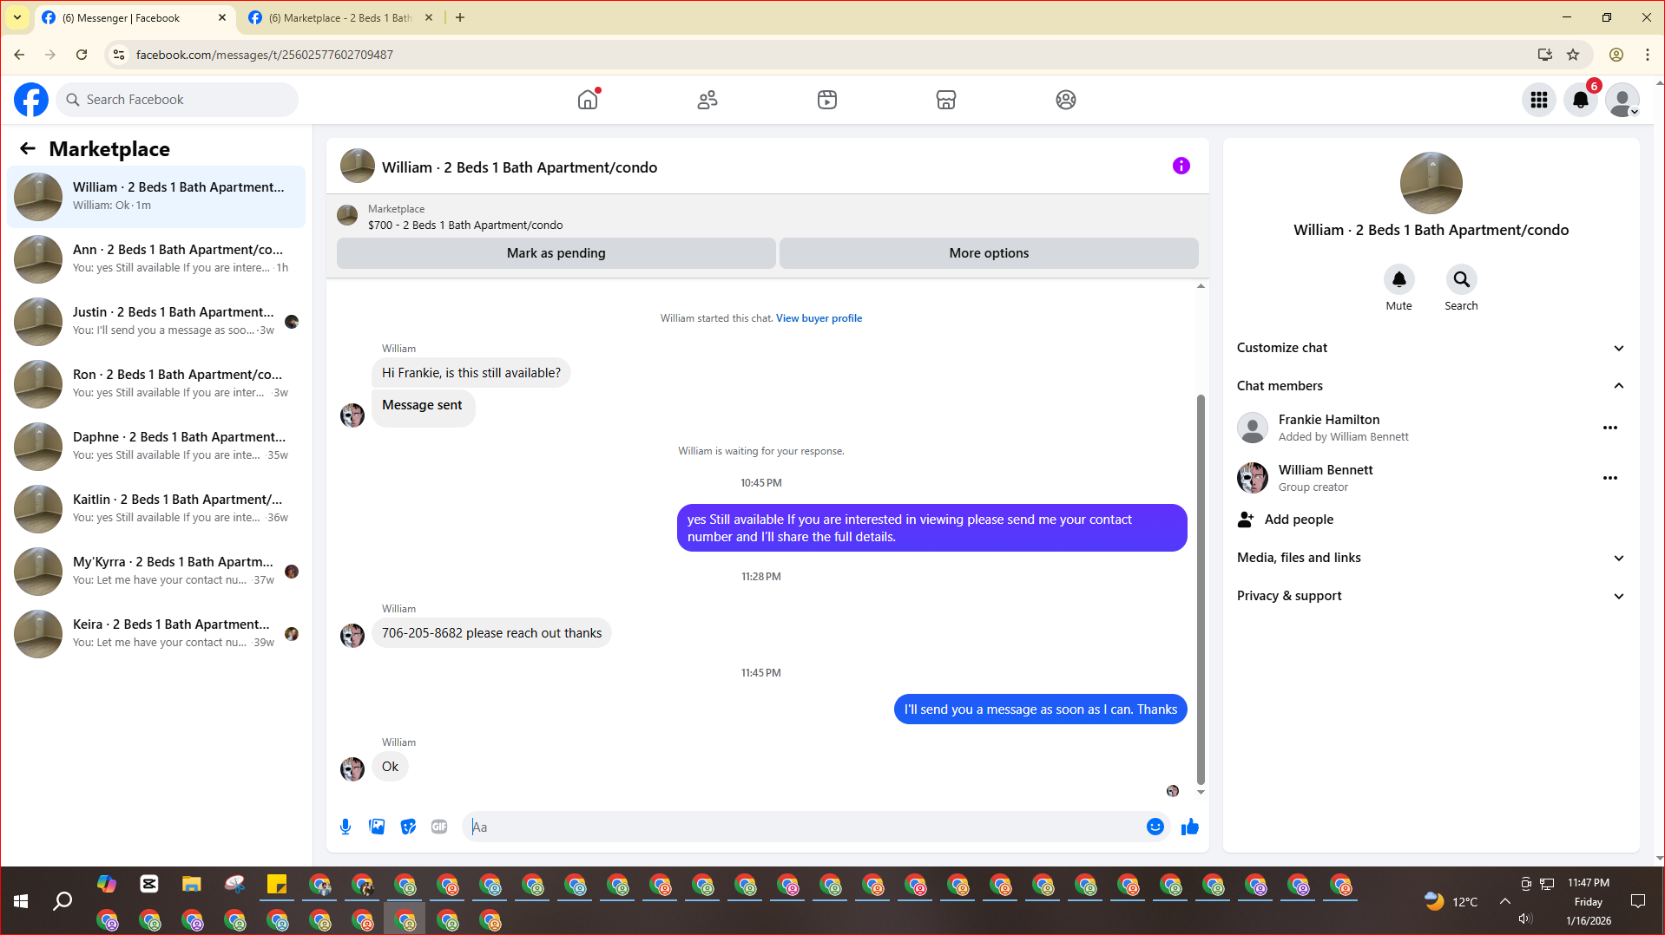
Task: Attach a photo with the image icon
Action: coord(377,827)
